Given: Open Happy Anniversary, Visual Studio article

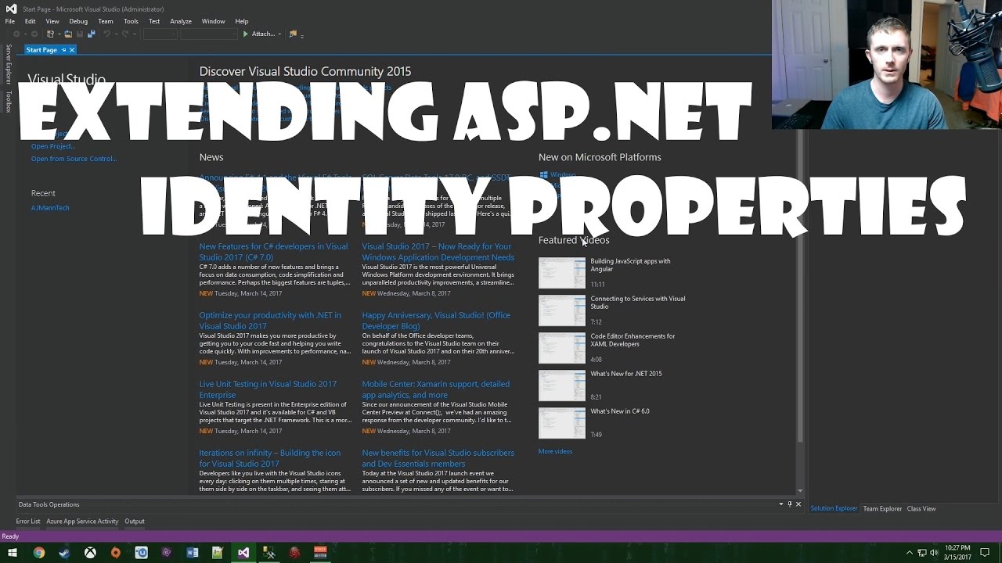Looking at the screenshot, I should (x=436, y=321).
